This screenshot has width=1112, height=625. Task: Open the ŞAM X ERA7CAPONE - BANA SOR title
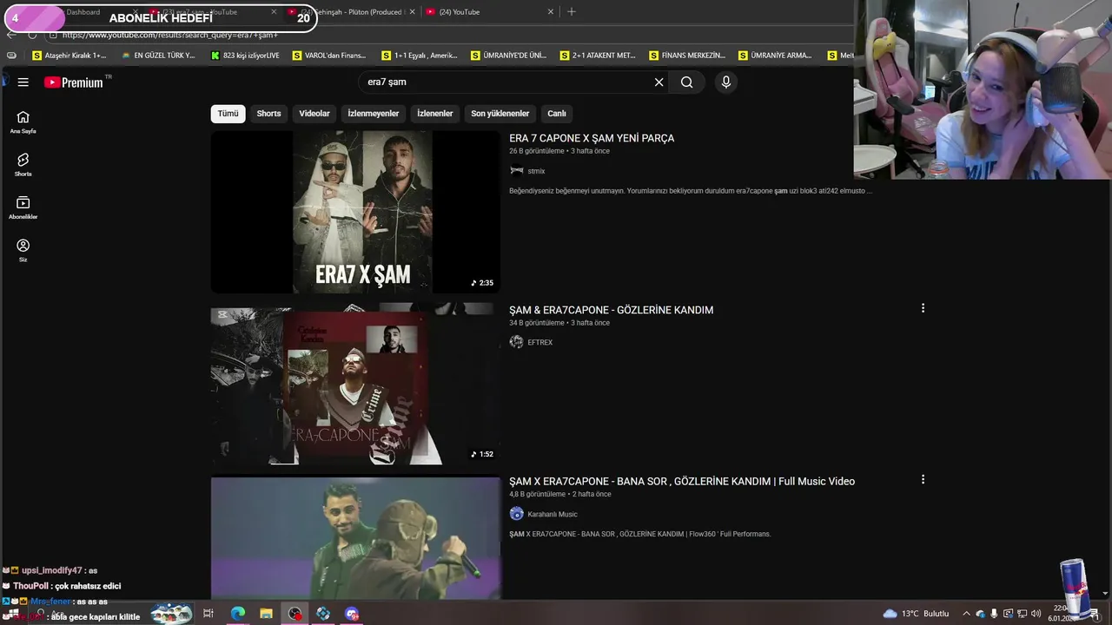(x=682, y=481)
